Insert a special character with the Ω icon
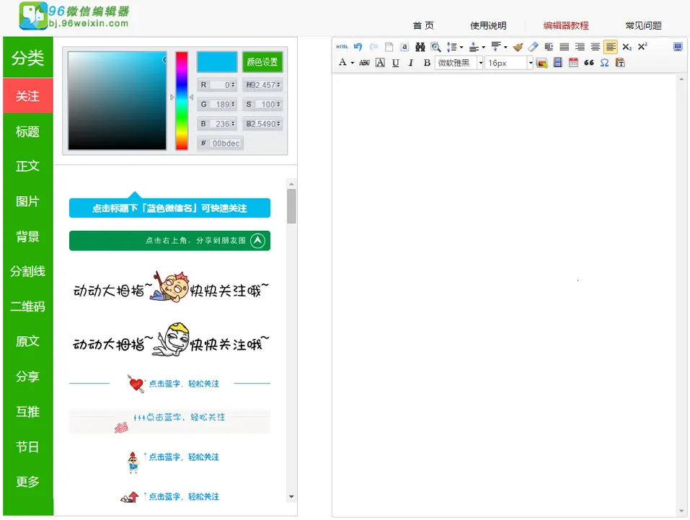This screenshot has width=690, height=520. click(604, 63)
